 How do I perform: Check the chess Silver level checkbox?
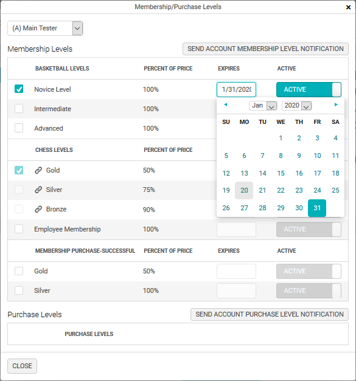19,190
